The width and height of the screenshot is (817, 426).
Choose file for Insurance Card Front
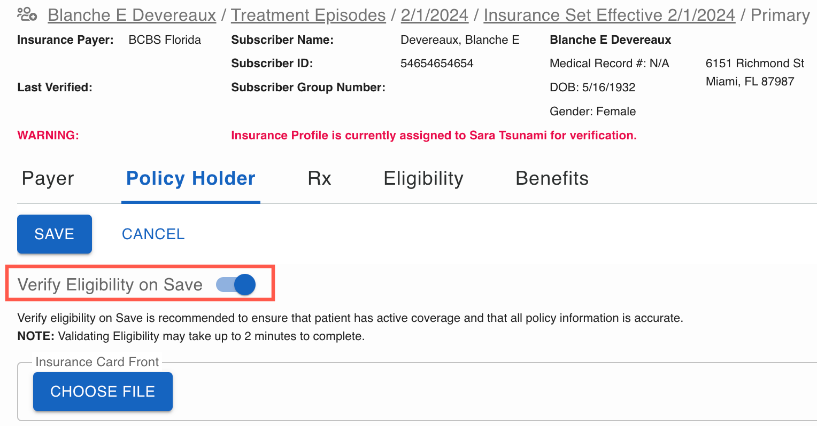(103, 391)
